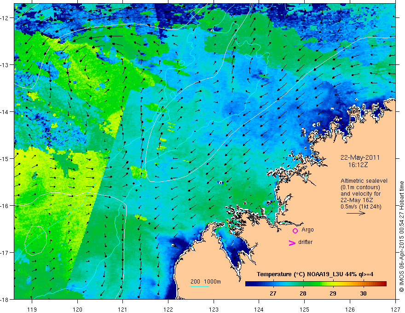The image size is (405, 313).
Task: Click the longitude axis label 125
Action: (305, 309)
